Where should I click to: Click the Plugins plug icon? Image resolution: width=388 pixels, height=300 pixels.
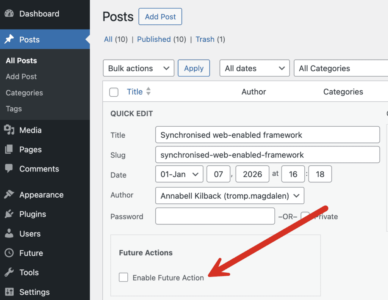9,214
